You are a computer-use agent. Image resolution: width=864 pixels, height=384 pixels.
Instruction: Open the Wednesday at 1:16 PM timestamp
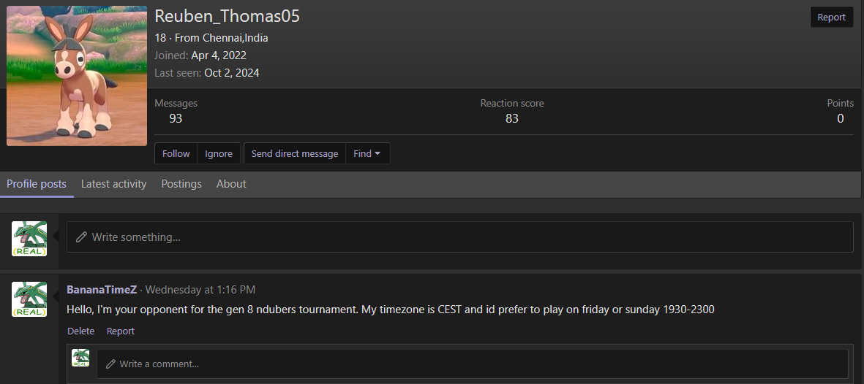[x=200, y=290]
